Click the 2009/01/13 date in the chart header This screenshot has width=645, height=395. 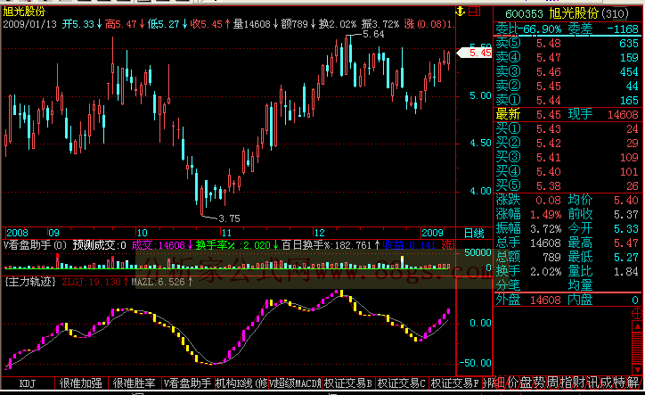click(29, 24)
